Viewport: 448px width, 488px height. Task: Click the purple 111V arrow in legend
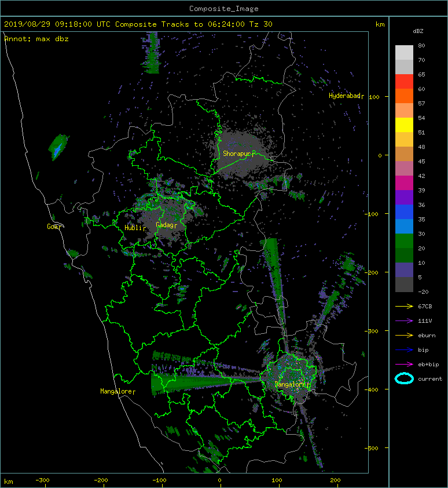coord(404,321)
